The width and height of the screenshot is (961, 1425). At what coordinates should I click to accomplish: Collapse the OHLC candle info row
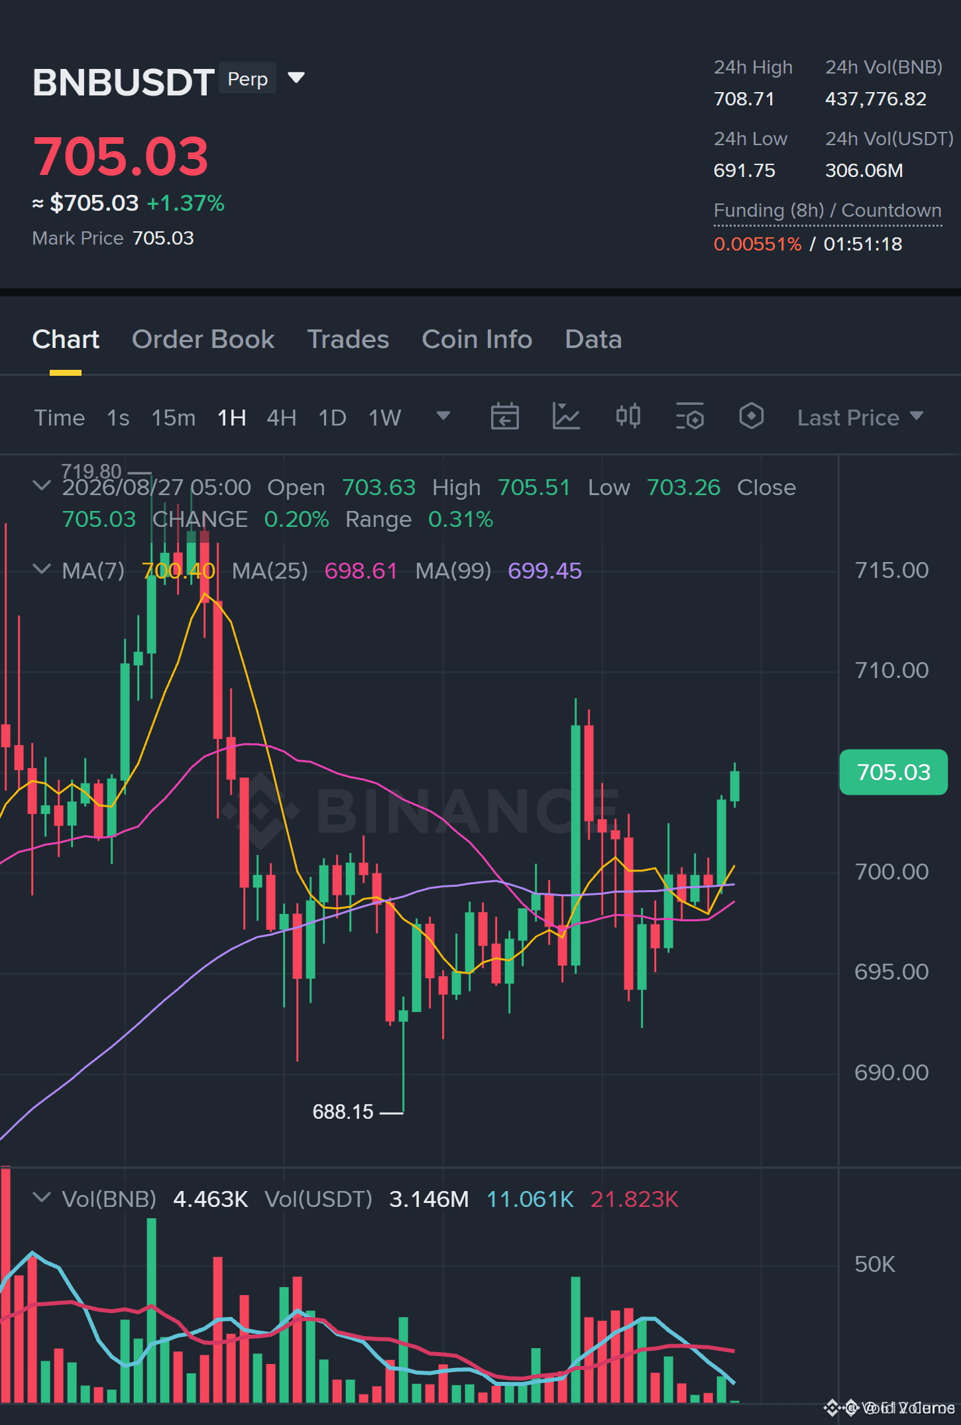tap(42, 486)
